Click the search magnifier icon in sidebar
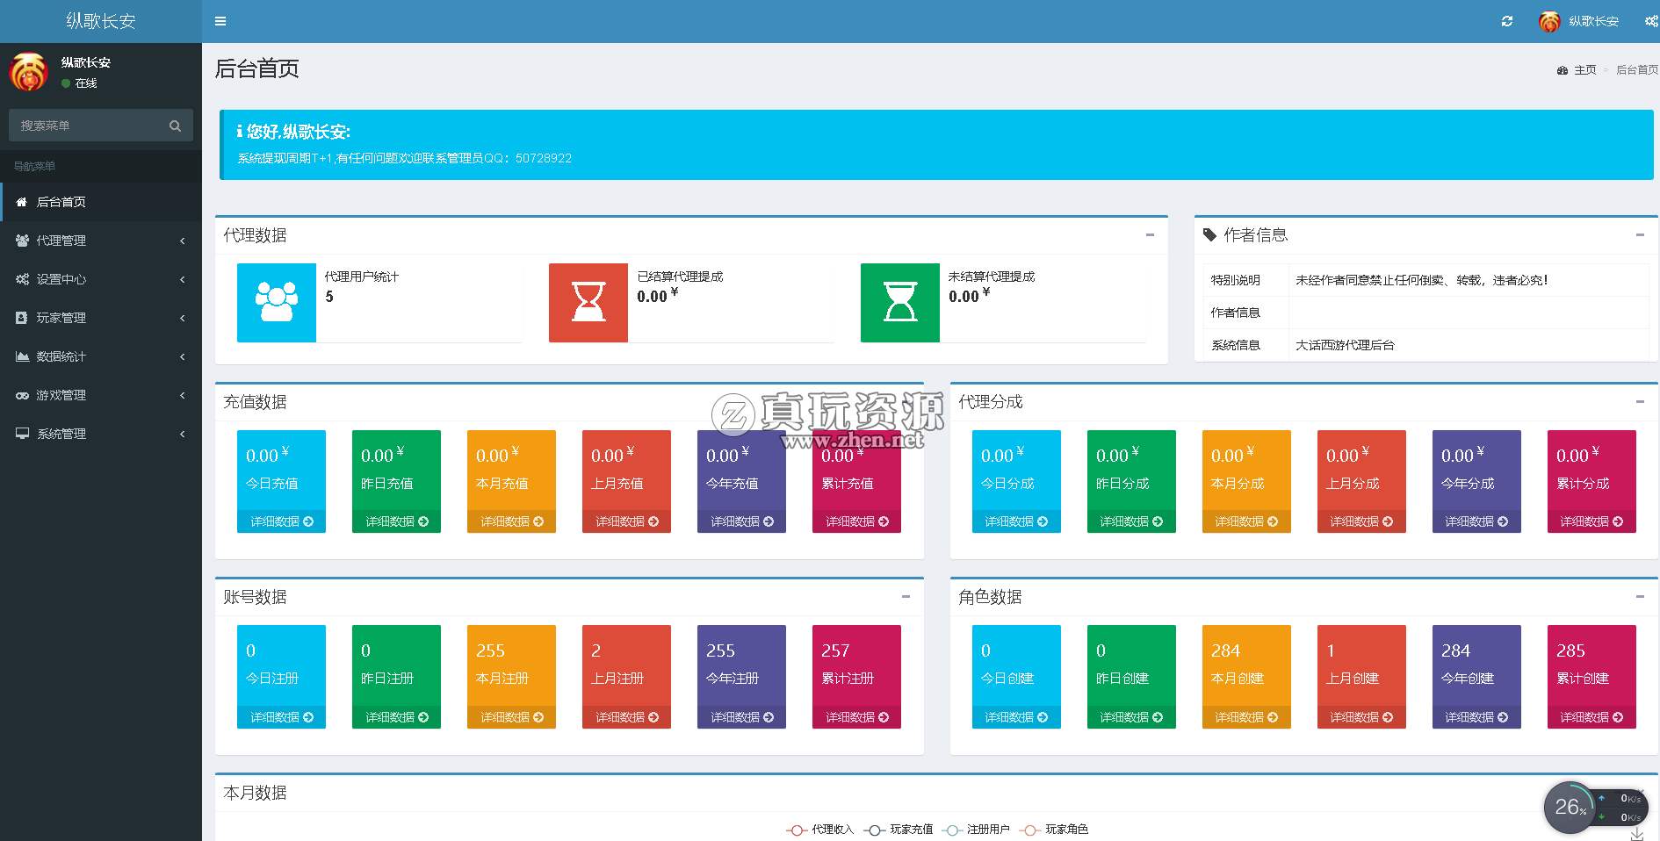The width and height of the screenshot is (1660, 841). [176, 126]
